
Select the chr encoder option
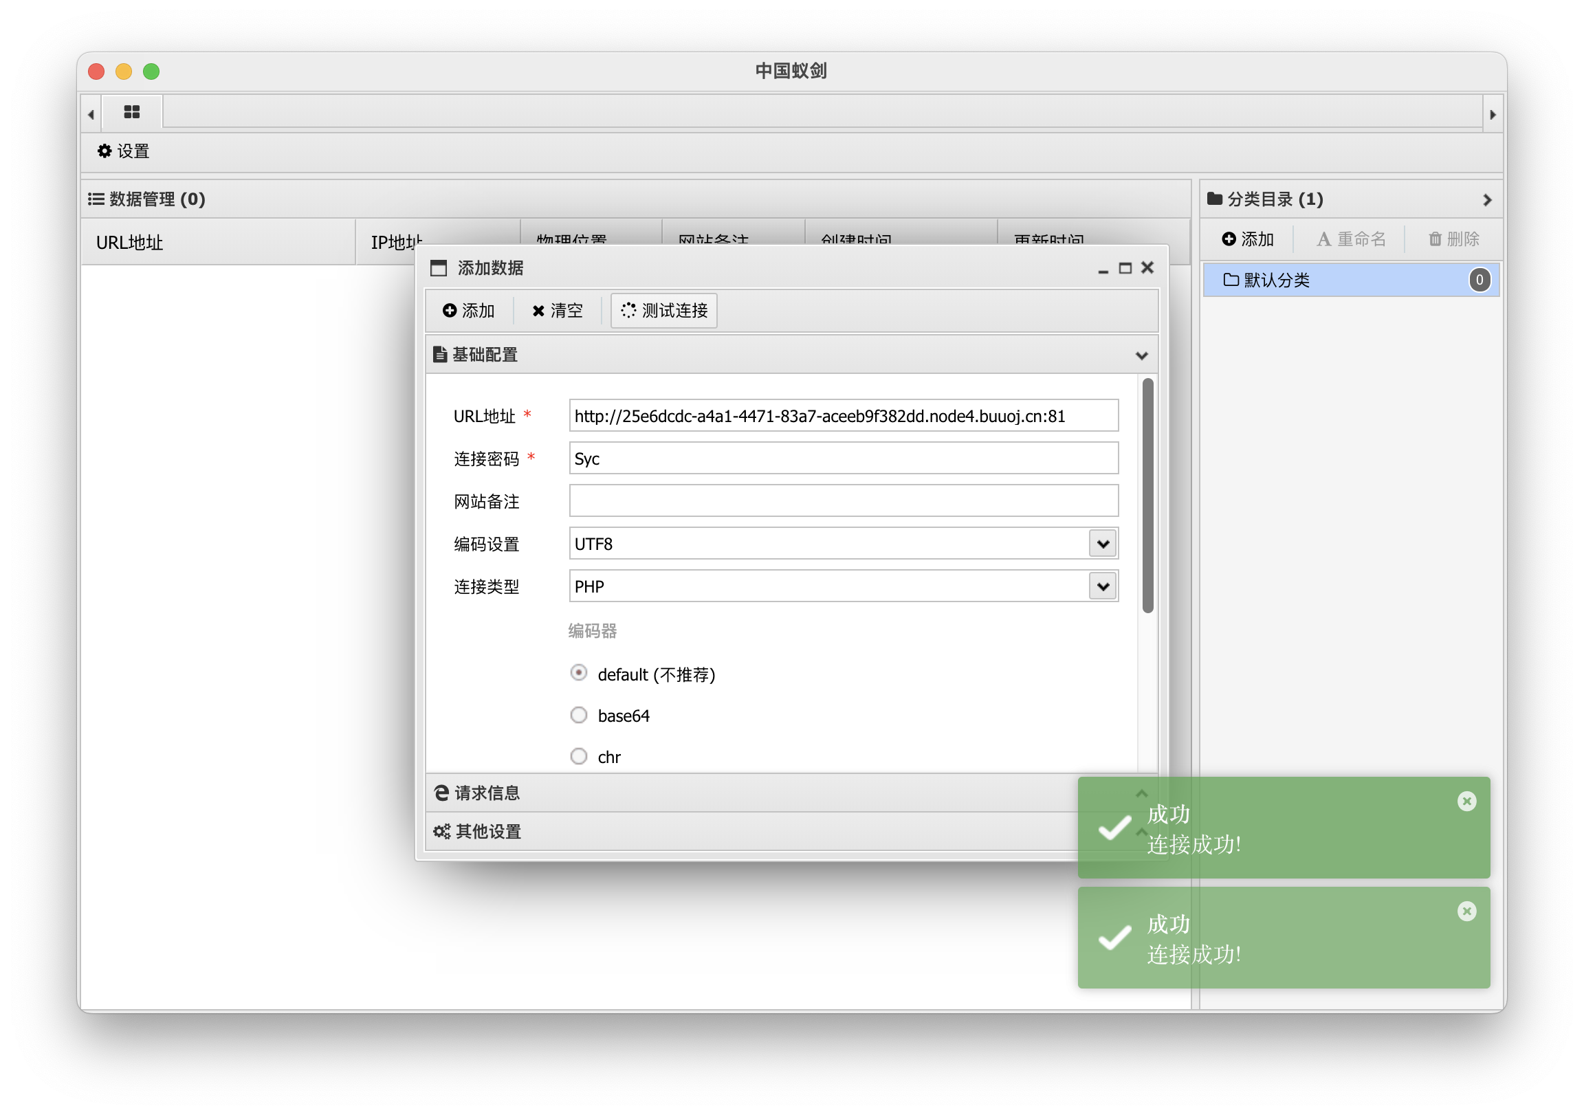tap(579, 756)
